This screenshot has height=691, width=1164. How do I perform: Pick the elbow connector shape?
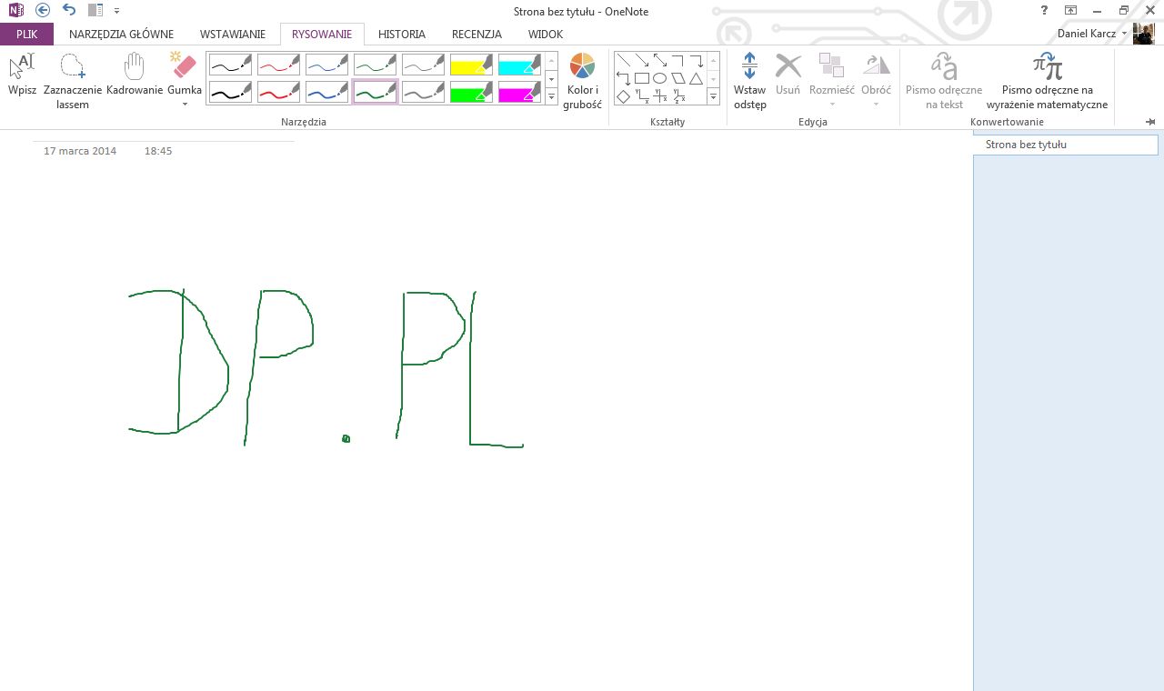click(x=677, y=61)
